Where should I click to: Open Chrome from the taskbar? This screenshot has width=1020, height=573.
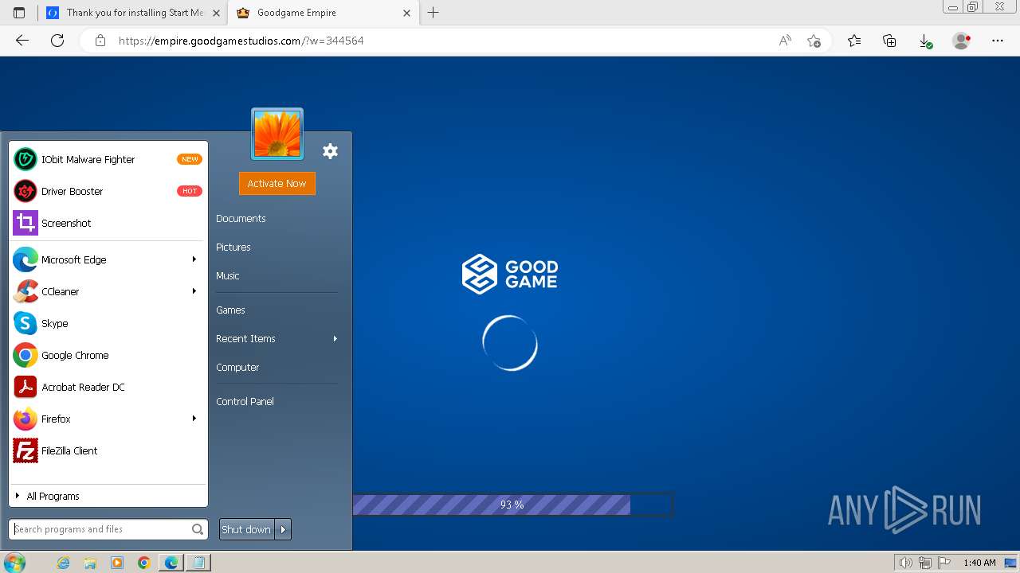click(144, 563)
